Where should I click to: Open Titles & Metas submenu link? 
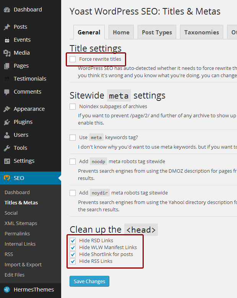21,202
